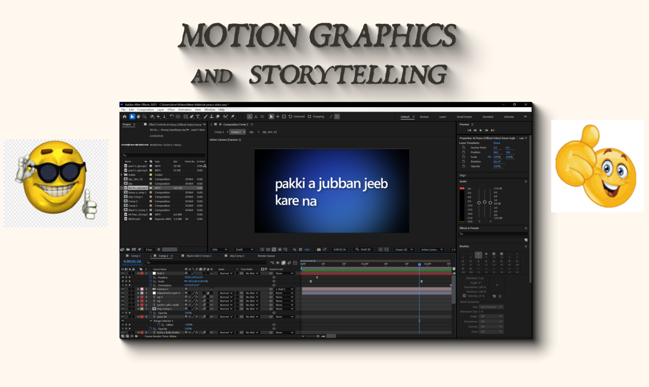This screenshot has width=649, height=387.
Task: Switch to Render Queue tab
Action: click(266, 255)
